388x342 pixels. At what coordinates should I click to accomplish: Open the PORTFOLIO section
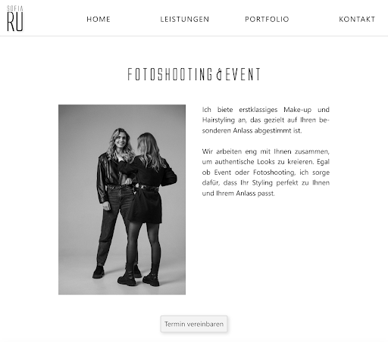click(267, 19)
